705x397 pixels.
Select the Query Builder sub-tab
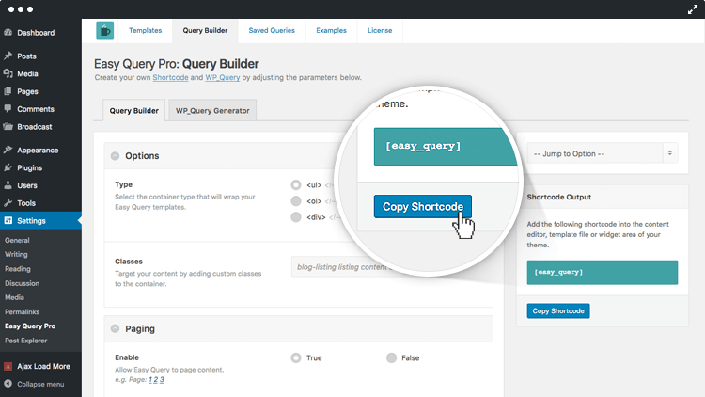pos(134,110)
